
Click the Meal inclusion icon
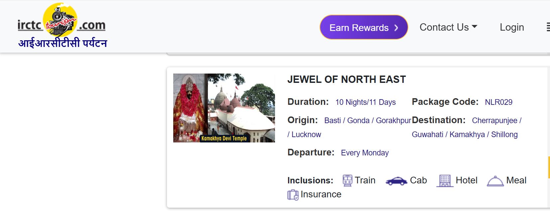click(495, 181)
